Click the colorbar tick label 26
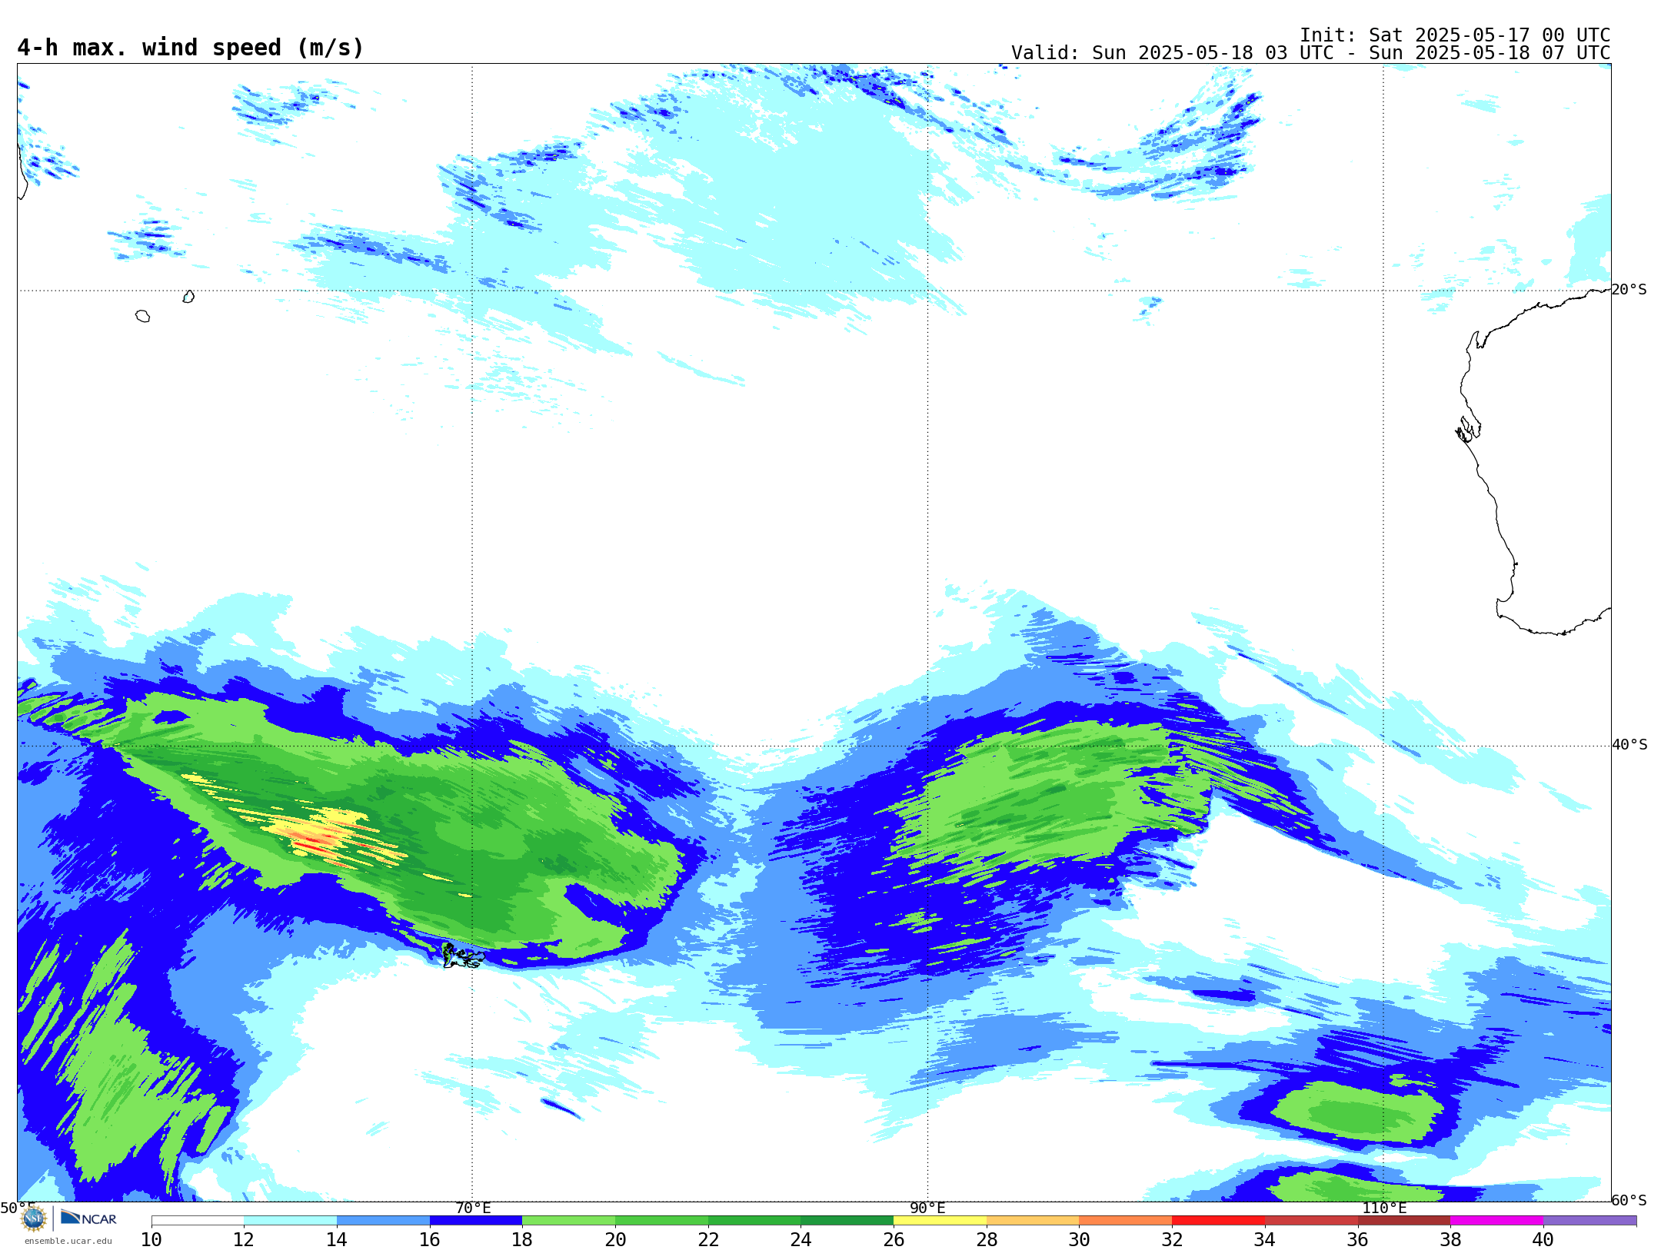The height and width of the screenshot is (1250, 1661). click(x=894, y=1240)
